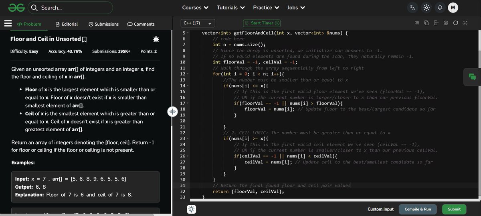Screen dimensions: 481x216
Task: Click the 'Submissions: 195K+' text
Action: point(111,51)
